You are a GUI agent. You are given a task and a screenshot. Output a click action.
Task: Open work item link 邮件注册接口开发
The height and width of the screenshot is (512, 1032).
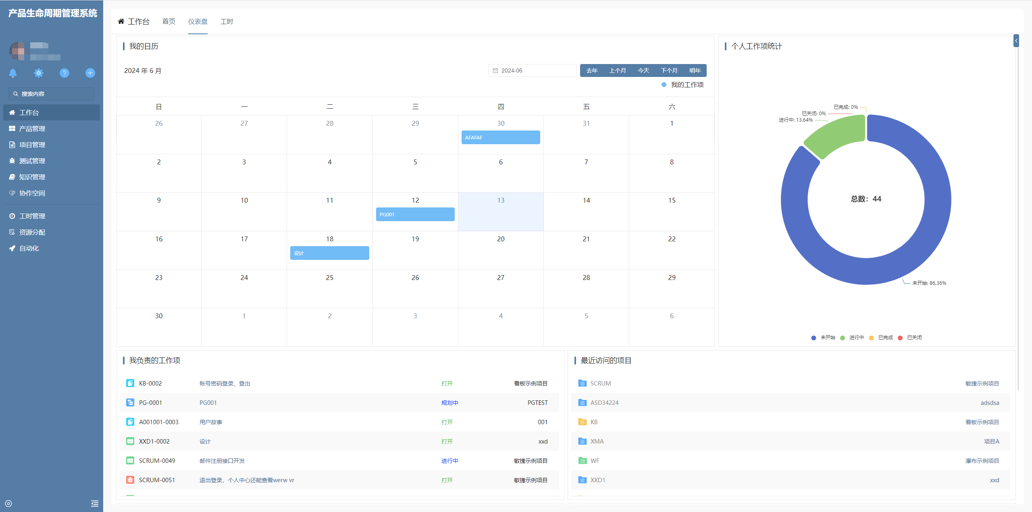pyautogui.click(x=222, y=460)
